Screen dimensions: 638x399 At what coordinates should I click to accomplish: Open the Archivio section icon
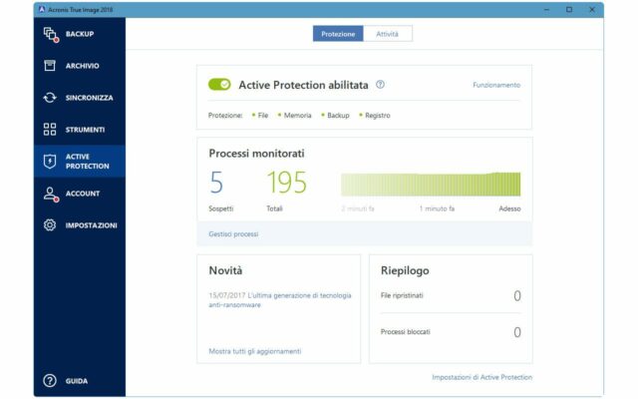point(50,66)
